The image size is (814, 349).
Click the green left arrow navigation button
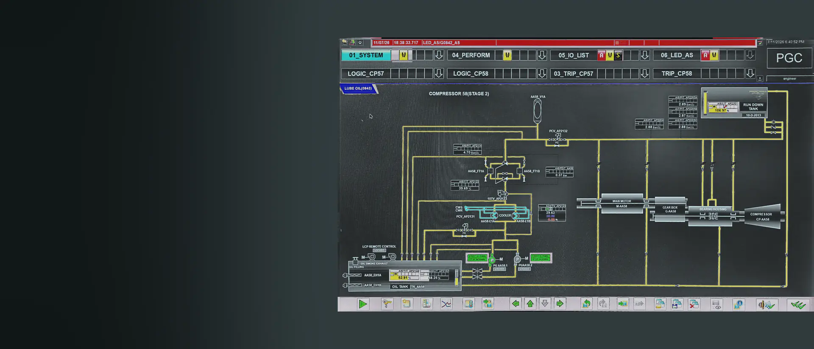pyautogui.click(x=516, y=304)
